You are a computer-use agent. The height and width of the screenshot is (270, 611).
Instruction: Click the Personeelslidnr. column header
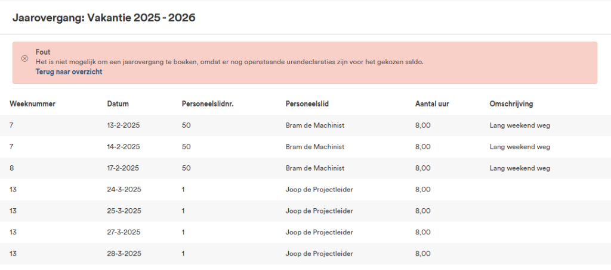pyautogui.click(x=207, y=104)
